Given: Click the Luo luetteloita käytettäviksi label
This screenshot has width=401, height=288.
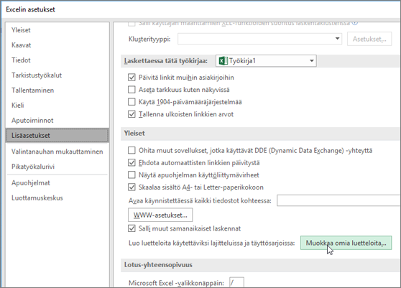Looking at the screenshot, I should tap(212, 243).
